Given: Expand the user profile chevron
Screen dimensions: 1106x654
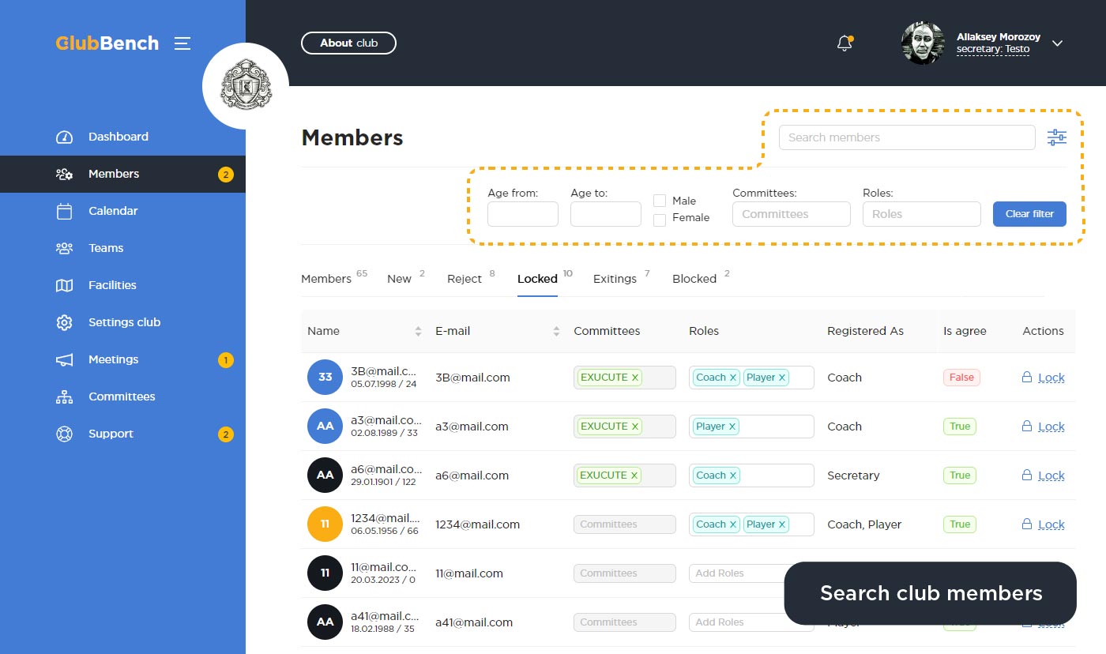Looking at the screenshot, I should click(x=1058, y=43).
